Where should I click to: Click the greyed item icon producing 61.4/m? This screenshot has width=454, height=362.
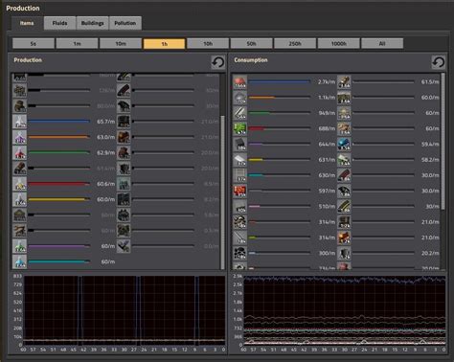(19, 169)
